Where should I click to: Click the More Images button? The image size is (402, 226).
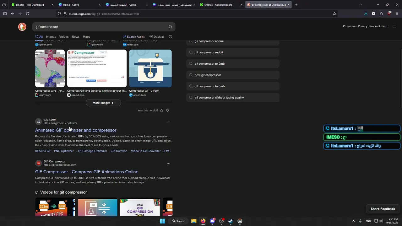click(103, 103)
